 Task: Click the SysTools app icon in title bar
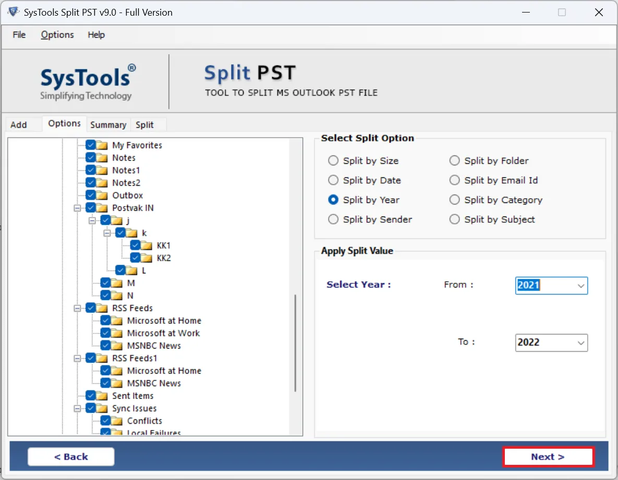point(14,12)
